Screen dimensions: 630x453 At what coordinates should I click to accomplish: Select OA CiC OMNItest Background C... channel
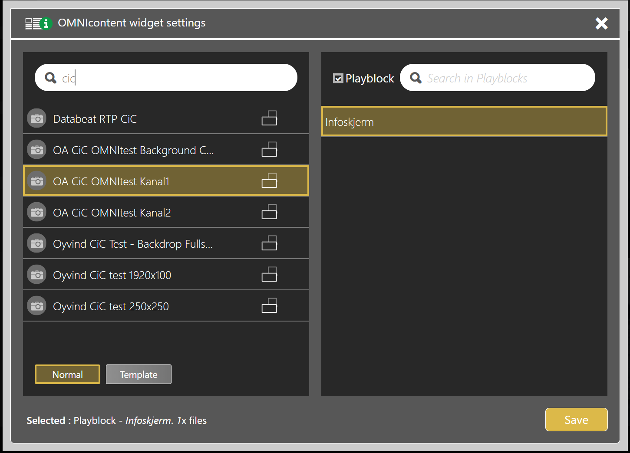(x=166, y=150)
